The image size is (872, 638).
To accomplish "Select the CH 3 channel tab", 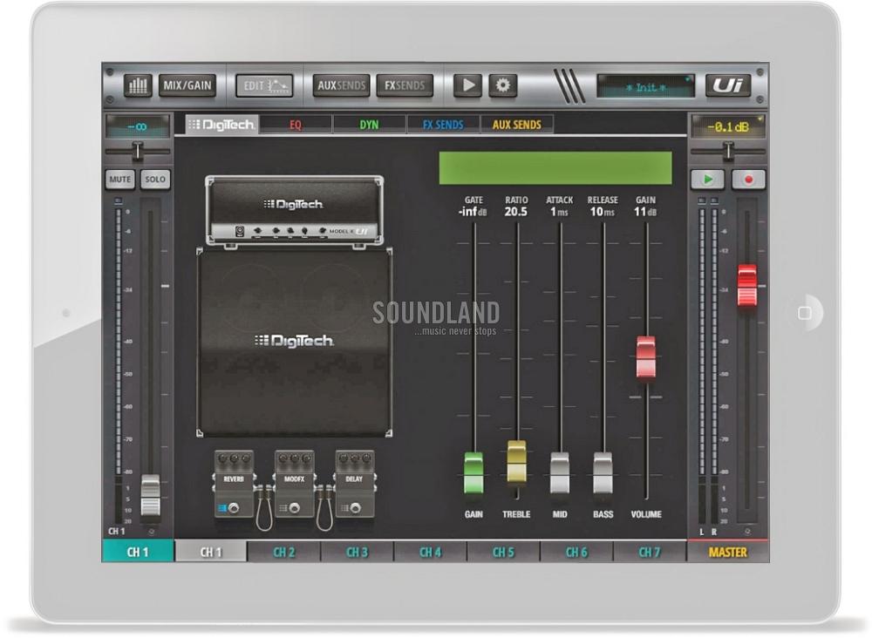I will (x=357, y=552).
